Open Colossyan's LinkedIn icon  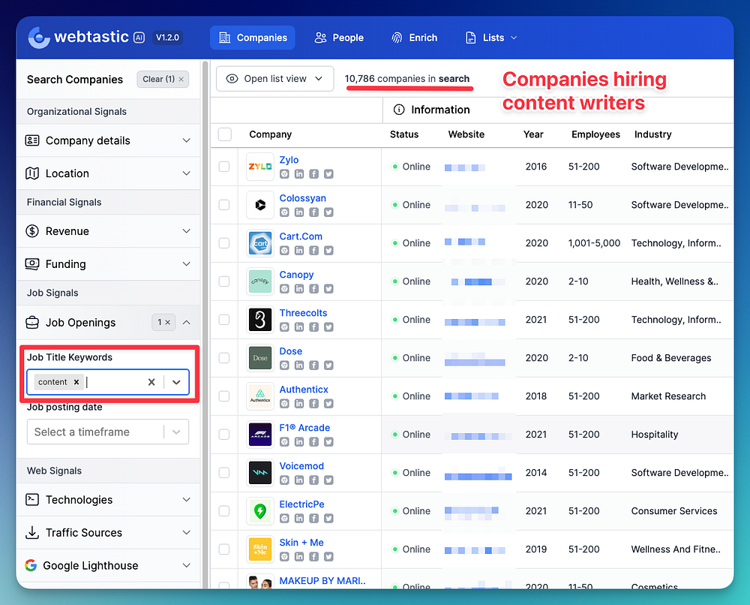pos(299,212)
